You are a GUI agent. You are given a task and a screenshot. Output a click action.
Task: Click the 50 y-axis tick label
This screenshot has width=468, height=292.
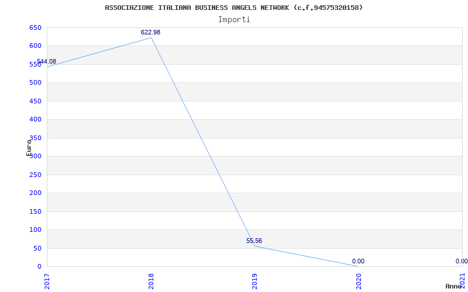(37, 249)
